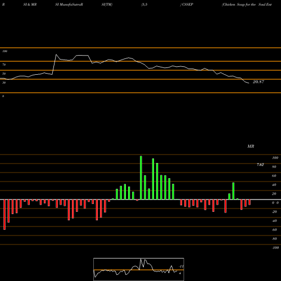Viewport: 281px width, 281px height.
Task: Click the '-40' label on the MR axis
Action: 274,221
